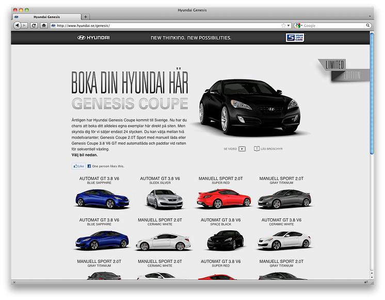Viewport: 385px width, 300px height.
Task: Open the 5 Year Care badge
Action: (295, 38)
